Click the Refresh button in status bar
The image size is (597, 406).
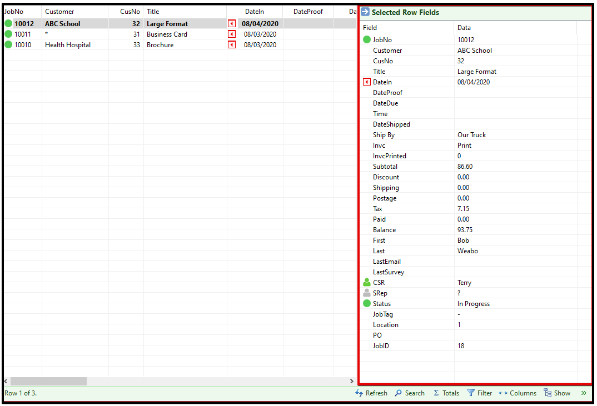[x=371, y=393]
